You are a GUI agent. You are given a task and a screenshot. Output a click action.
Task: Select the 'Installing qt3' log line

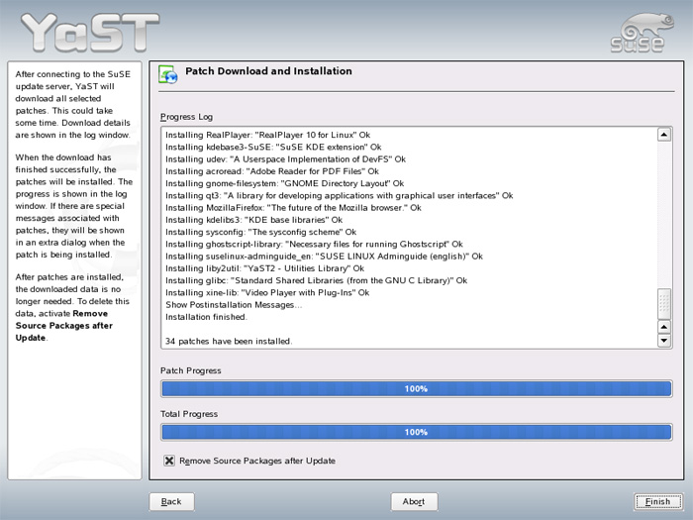pos(339,195)
